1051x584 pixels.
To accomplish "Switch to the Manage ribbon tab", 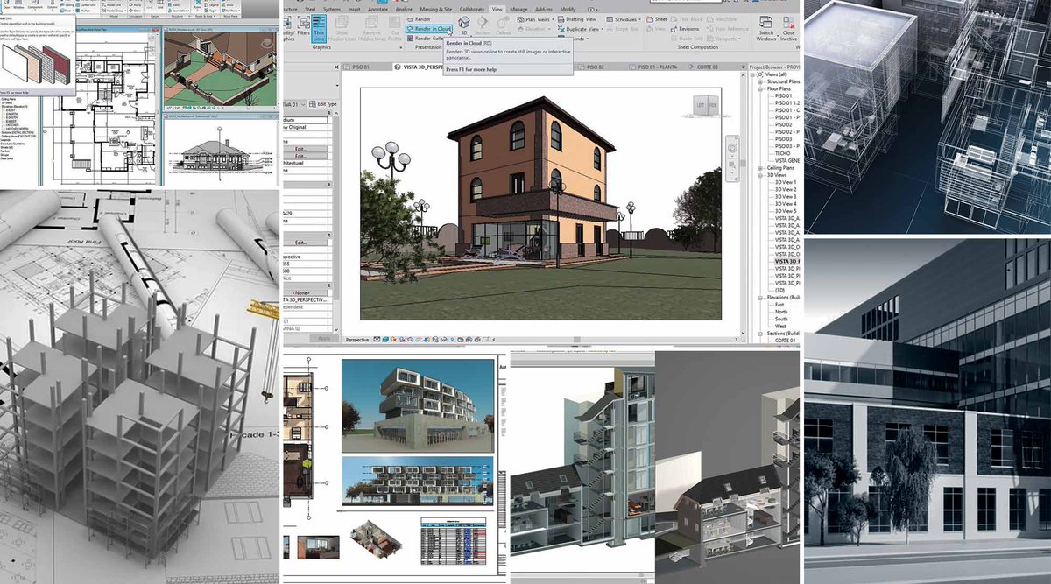I will click(x=518, y=9).
